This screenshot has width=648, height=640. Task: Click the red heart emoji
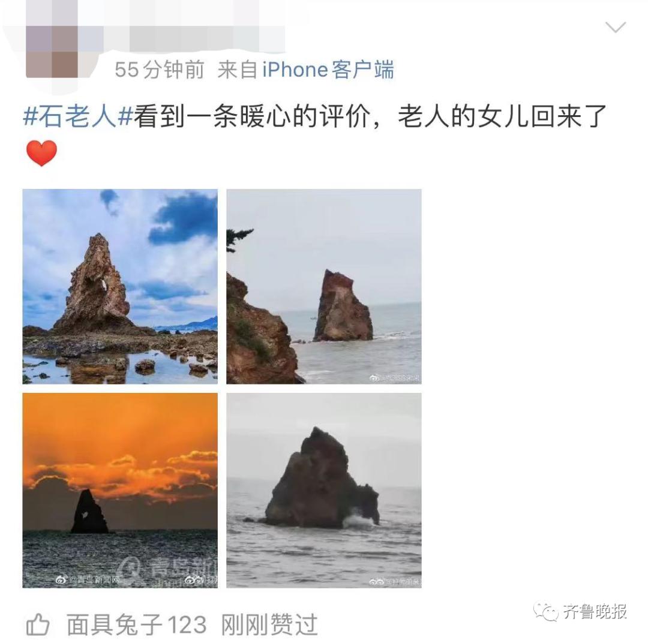[x=41, y=153]
